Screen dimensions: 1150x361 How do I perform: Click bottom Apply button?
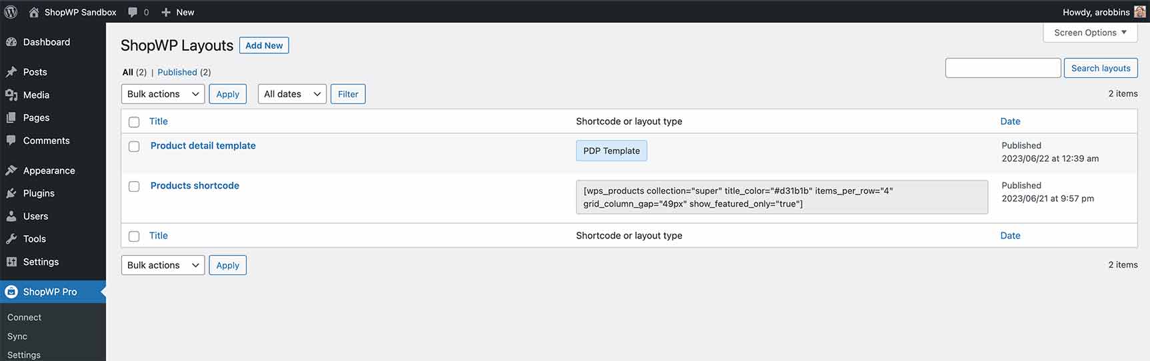click(x=227, y=265)
